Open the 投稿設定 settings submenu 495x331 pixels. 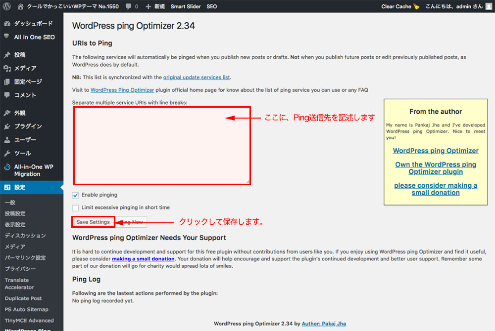coord(15,213)
